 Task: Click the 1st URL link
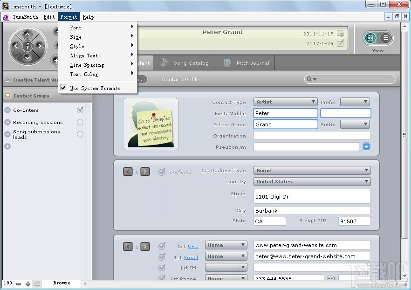point(193,247)
